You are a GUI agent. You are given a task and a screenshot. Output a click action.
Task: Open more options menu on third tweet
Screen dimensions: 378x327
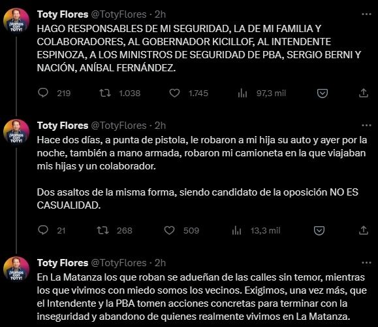click(367, 262)
